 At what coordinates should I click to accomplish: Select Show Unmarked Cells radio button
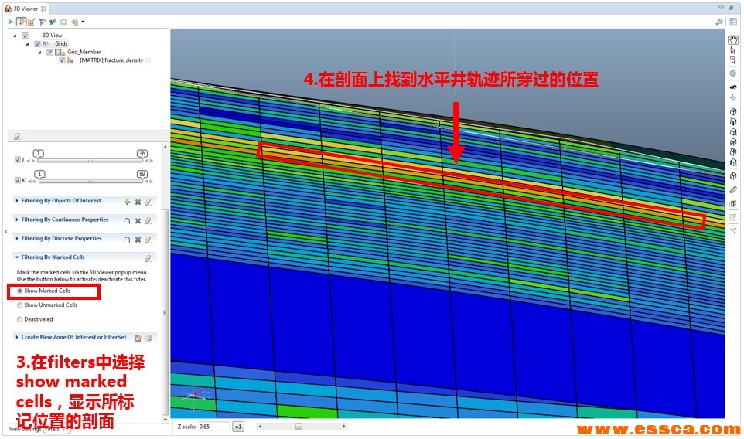click(x=20, y=305)
